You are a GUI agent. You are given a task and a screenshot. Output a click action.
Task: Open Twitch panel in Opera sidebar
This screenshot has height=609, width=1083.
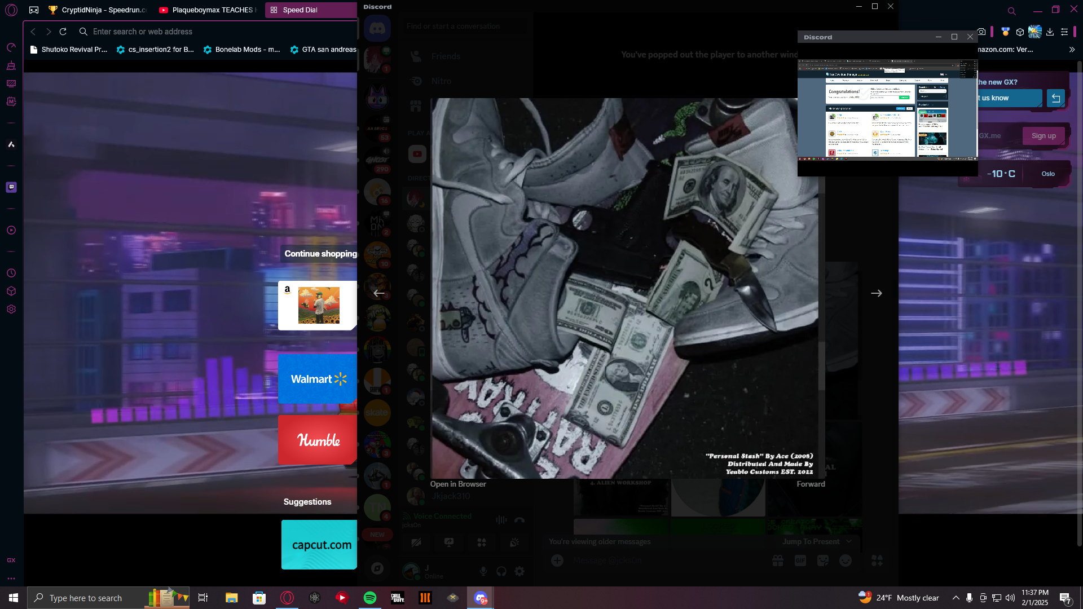[11, 187]
